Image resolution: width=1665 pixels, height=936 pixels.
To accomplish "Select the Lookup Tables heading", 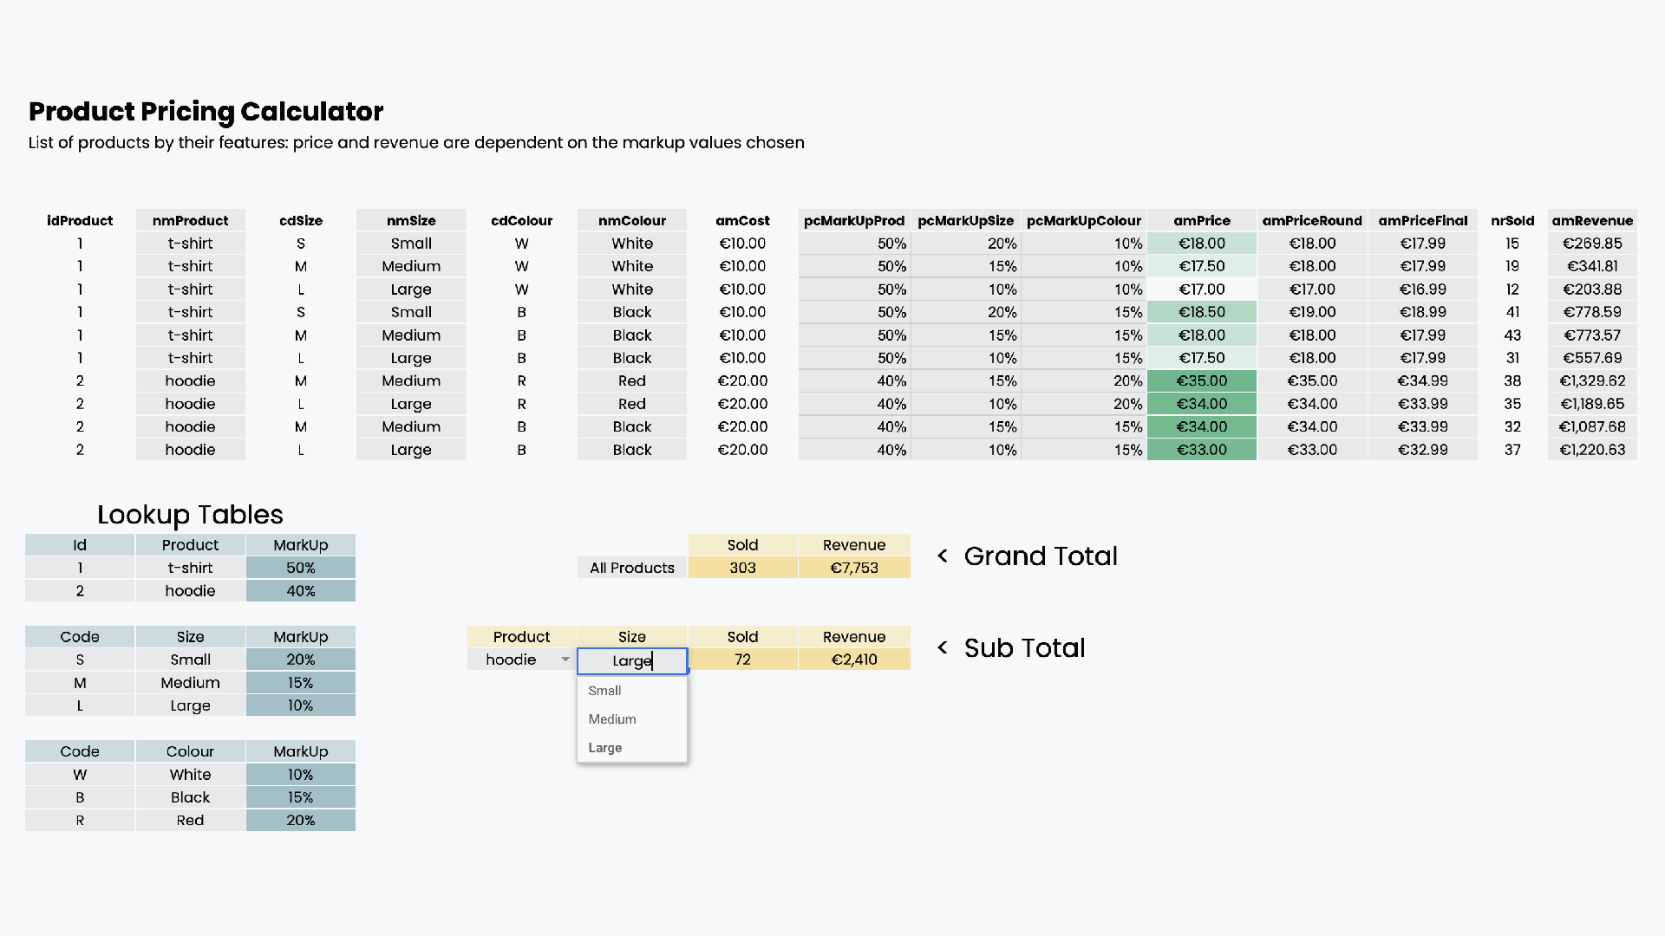I will tap(190, 515).
